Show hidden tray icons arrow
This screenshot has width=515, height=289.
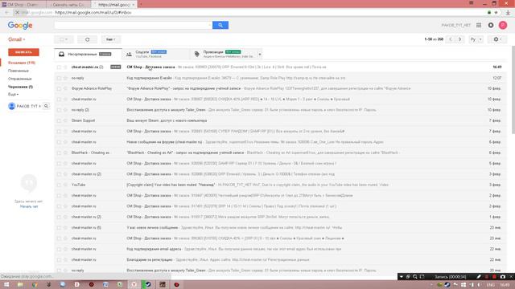pos(431,285)
